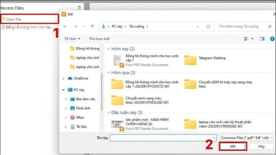Viewport: 276px width, 155px height.
Task: Expand the OneDrive tree node
Action: [x=63, y=79]
